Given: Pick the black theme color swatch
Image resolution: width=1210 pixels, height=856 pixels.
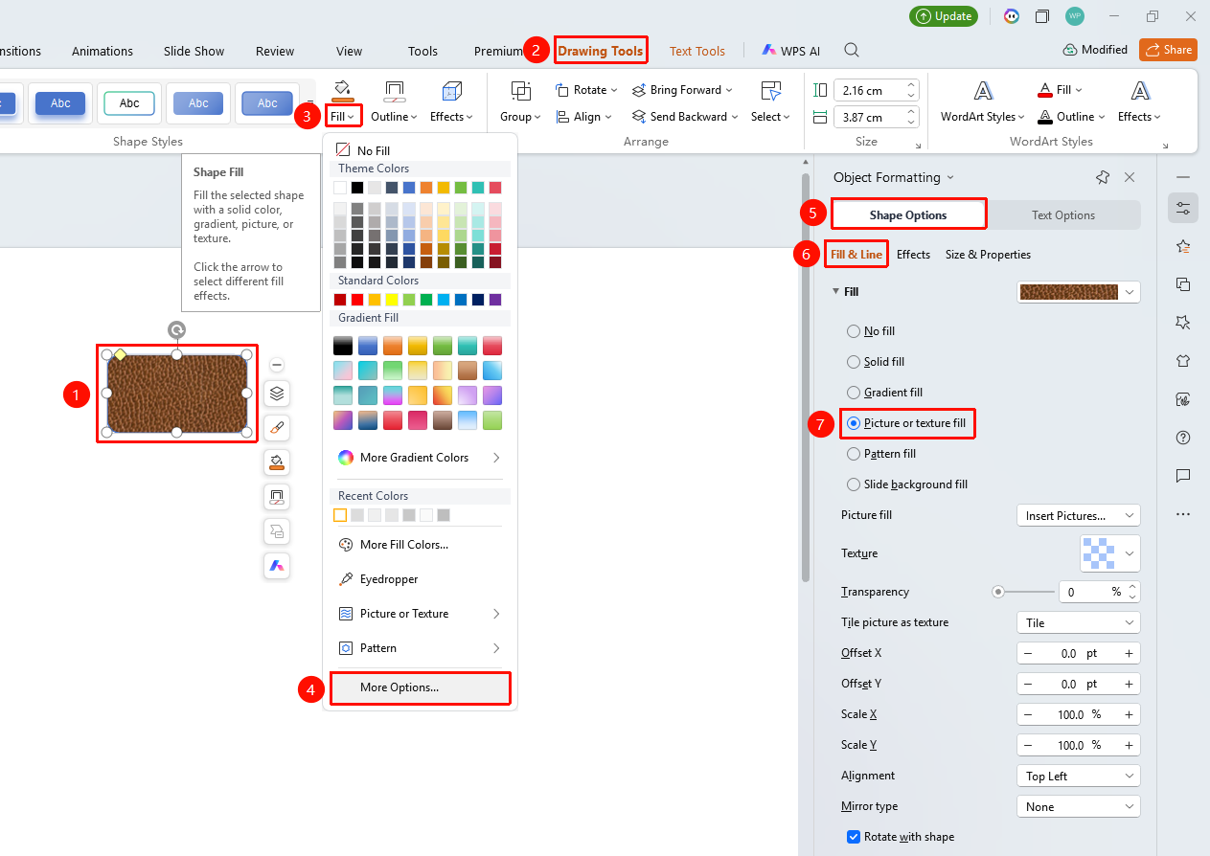Looking at the screenshot, I should (357, 188).
